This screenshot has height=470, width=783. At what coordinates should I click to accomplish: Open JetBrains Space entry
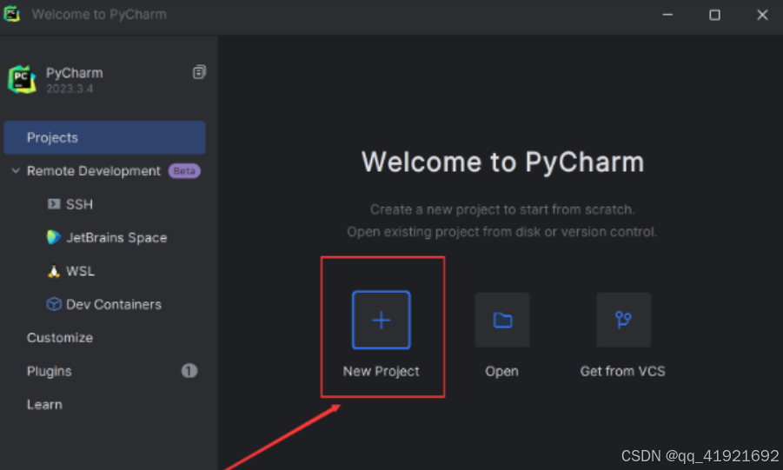(116, 238)
